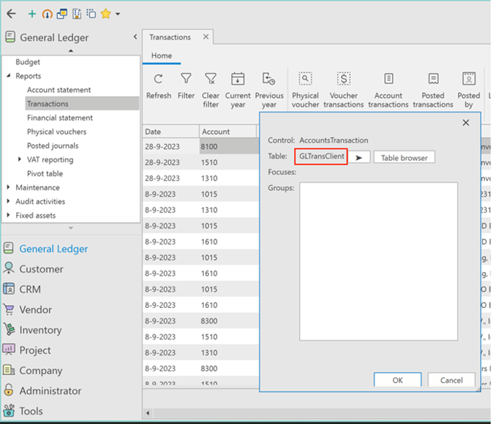Viewport: 492px width, 424px height.
Task: Switch to the Home ribbon tab
Action: [x=162, y=56]
